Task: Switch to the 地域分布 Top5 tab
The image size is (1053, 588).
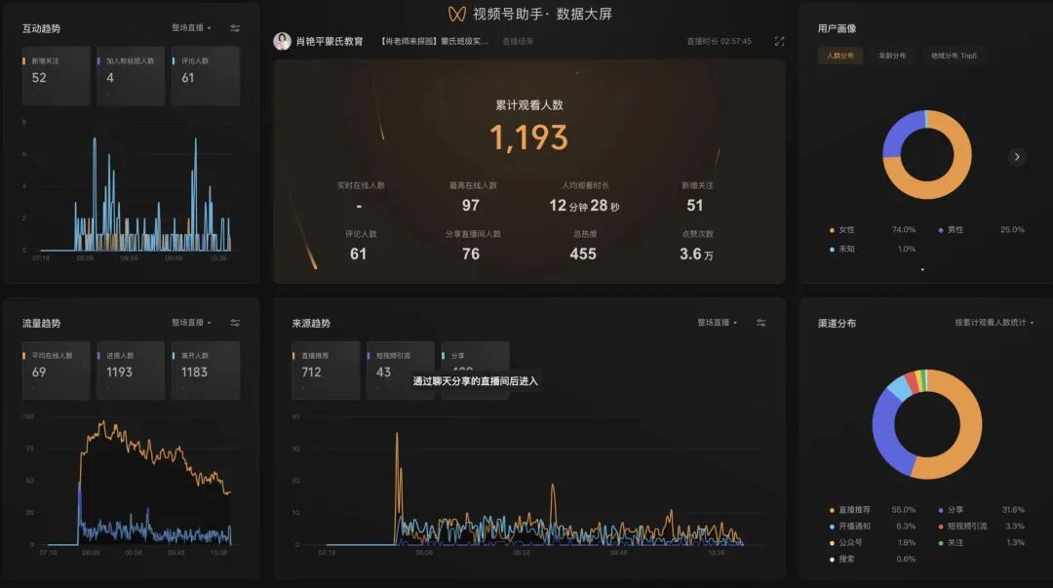Action: click(954, 56)
